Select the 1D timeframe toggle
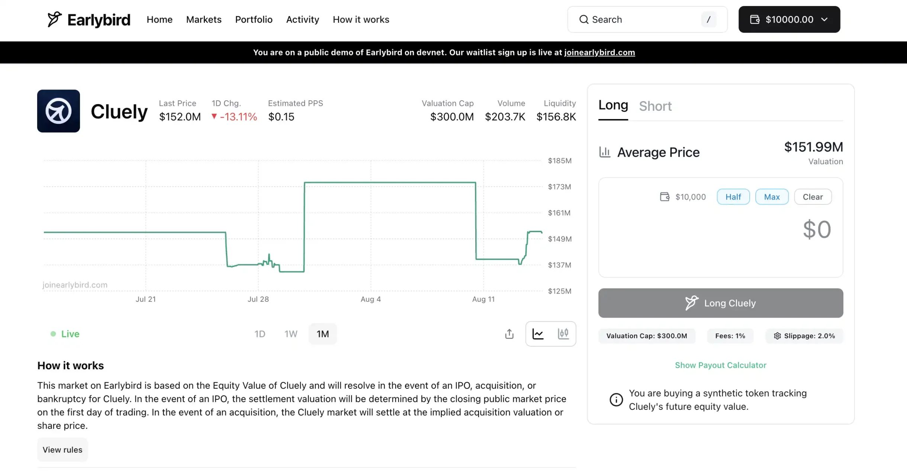Viewport: 907px width, 473px height. point(260,334)
